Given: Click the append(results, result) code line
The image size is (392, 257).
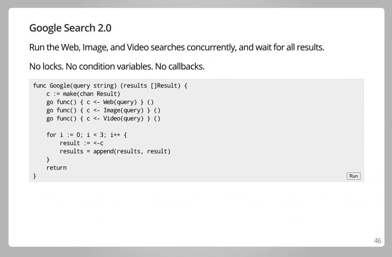Looking at the screenshot, I should (x=115, y=151).
